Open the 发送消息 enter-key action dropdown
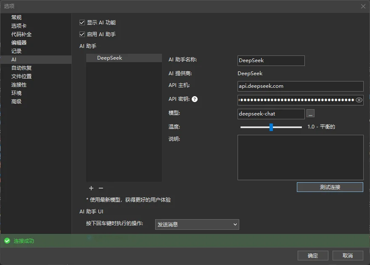Screen dimensions: 370x265 [197, 224]
